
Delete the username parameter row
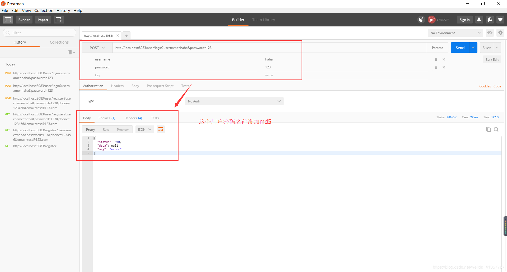(444, 59)
